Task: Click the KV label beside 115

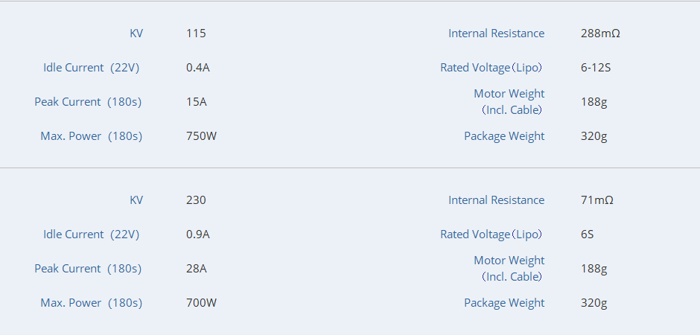Action: 136,33
